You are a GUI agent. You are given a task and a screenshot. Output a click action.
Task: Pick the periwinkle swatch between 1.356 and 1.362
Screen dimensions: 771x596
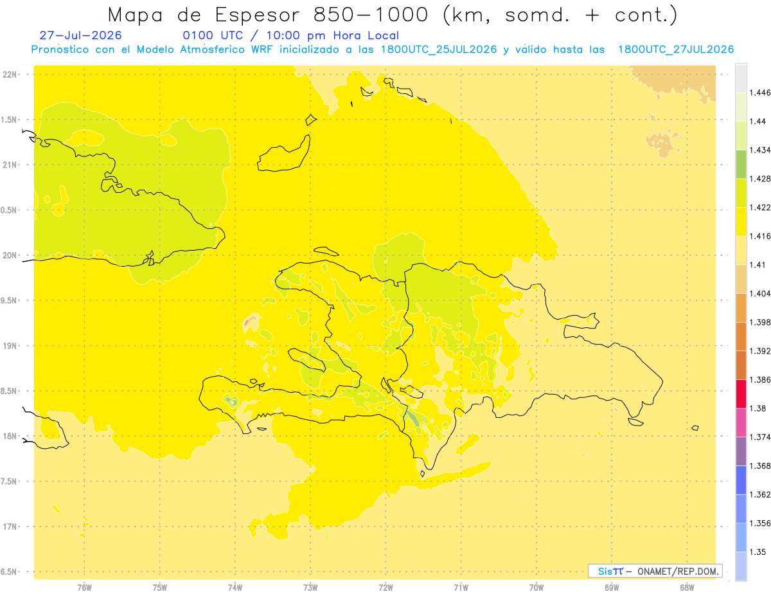[741, 509]
